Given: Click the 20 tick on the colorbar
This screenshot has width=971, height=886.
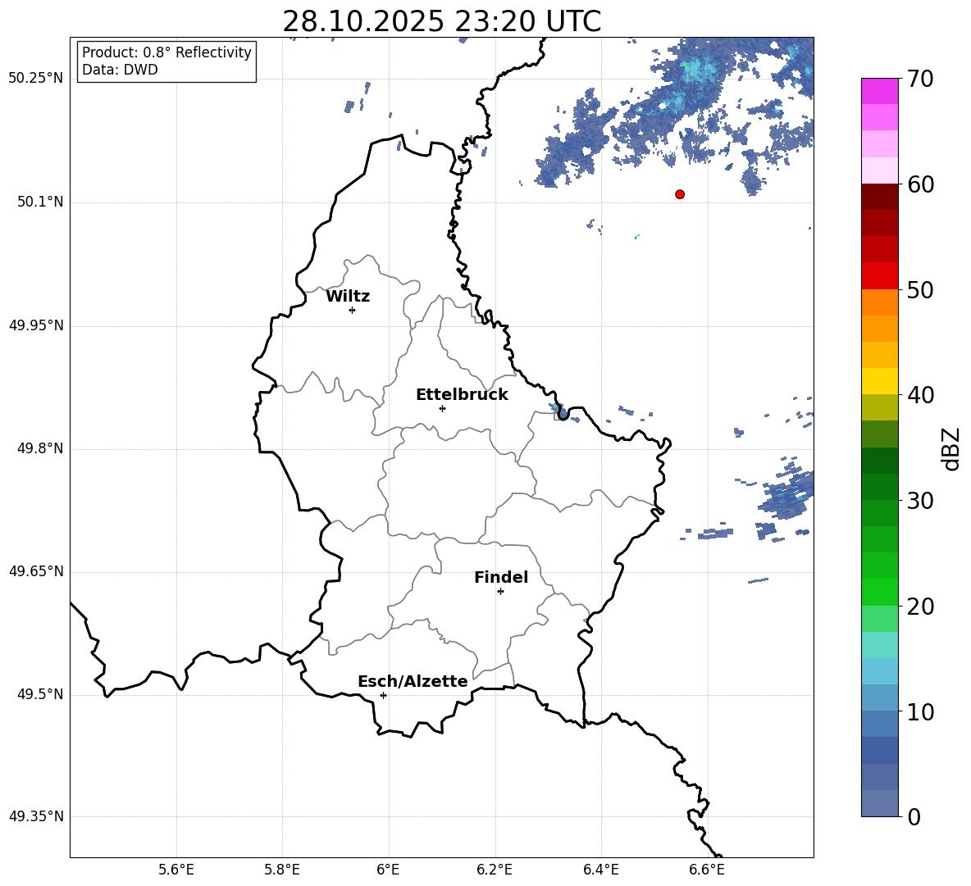Looking at the screenshot, I should 919,607.
